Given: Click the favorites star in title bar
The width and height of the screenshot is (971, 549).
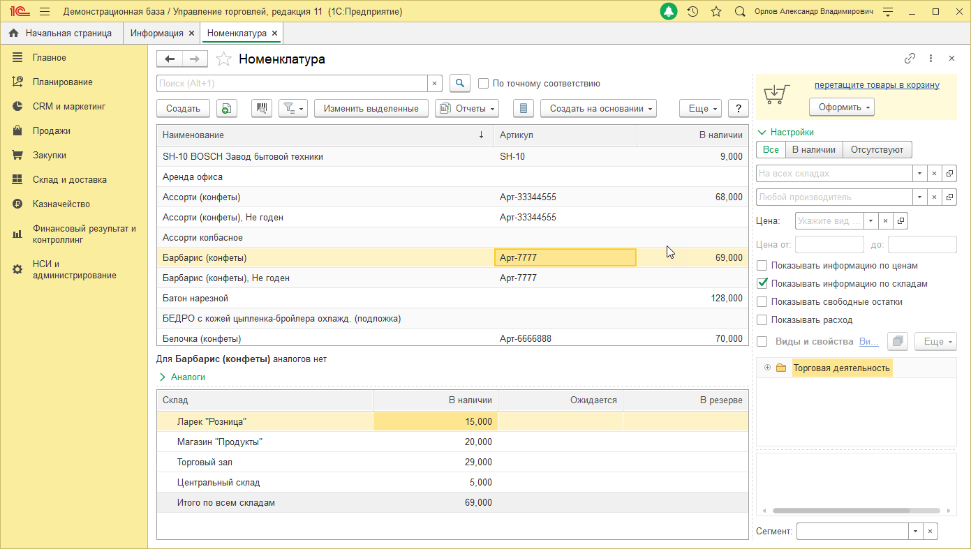Looking at the screenshot, I should pos(716,12).
